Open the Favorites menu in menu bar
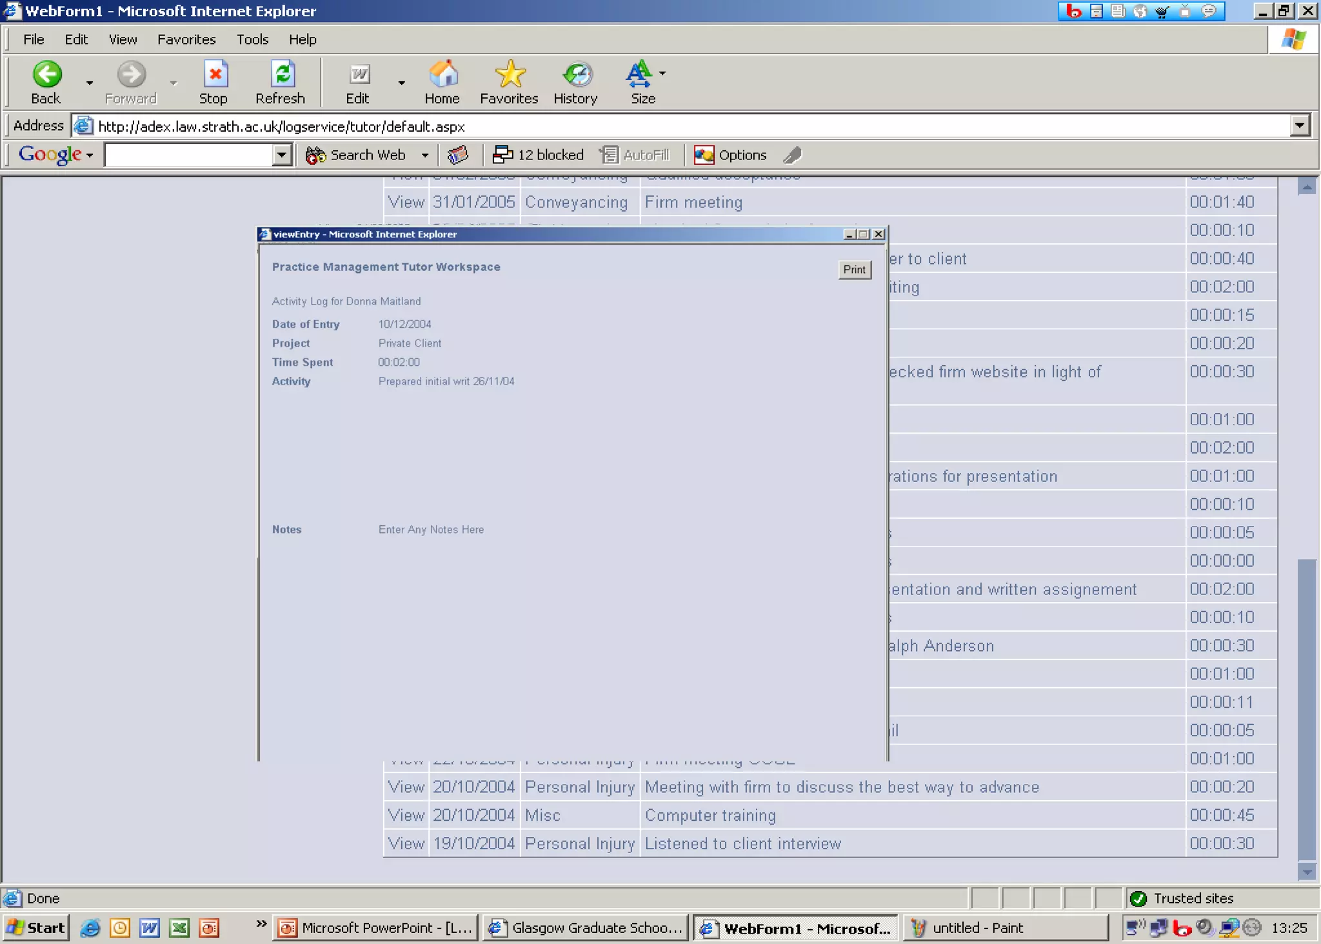This screenshot has width=1321, height=944. point(186,39)
